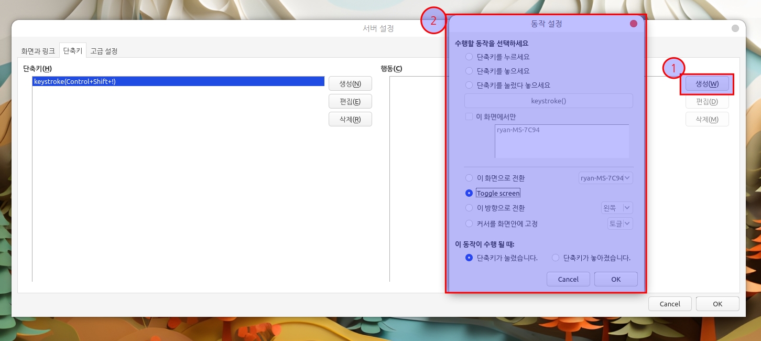Switch to the '화면과 링크' tab

pyautogui.click(x=38, y=51)
